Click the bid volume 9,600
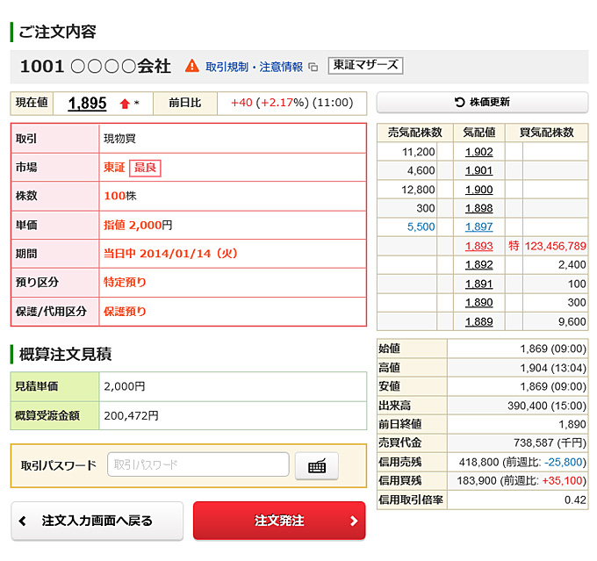This screenshot has width=597, height=561. tap(572, 322)
